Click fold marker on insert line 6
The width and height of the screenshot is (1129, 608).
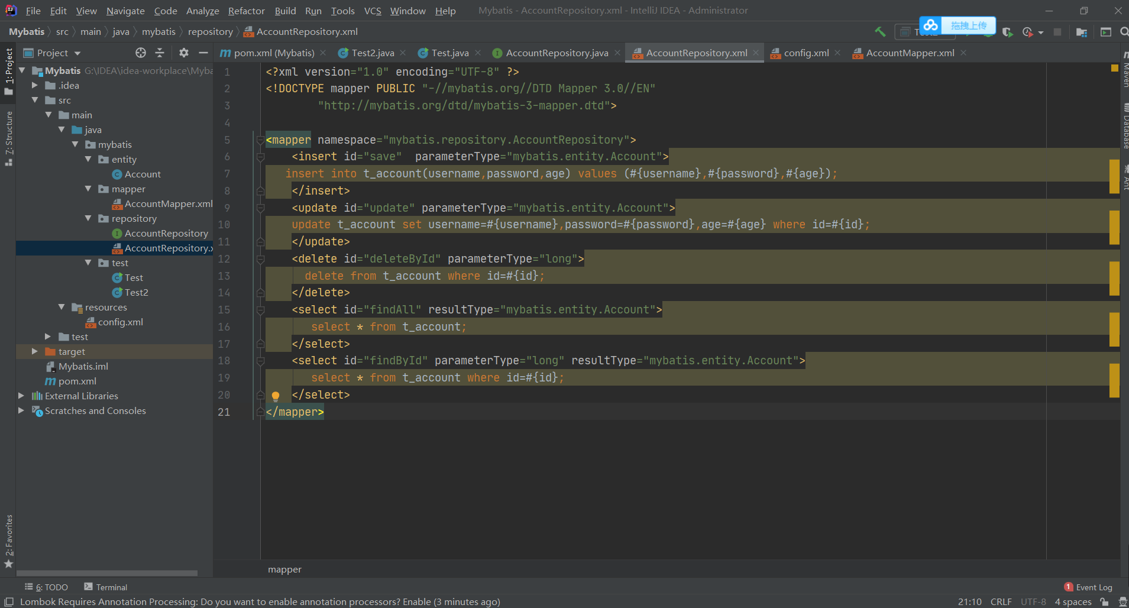click(260, 157)
